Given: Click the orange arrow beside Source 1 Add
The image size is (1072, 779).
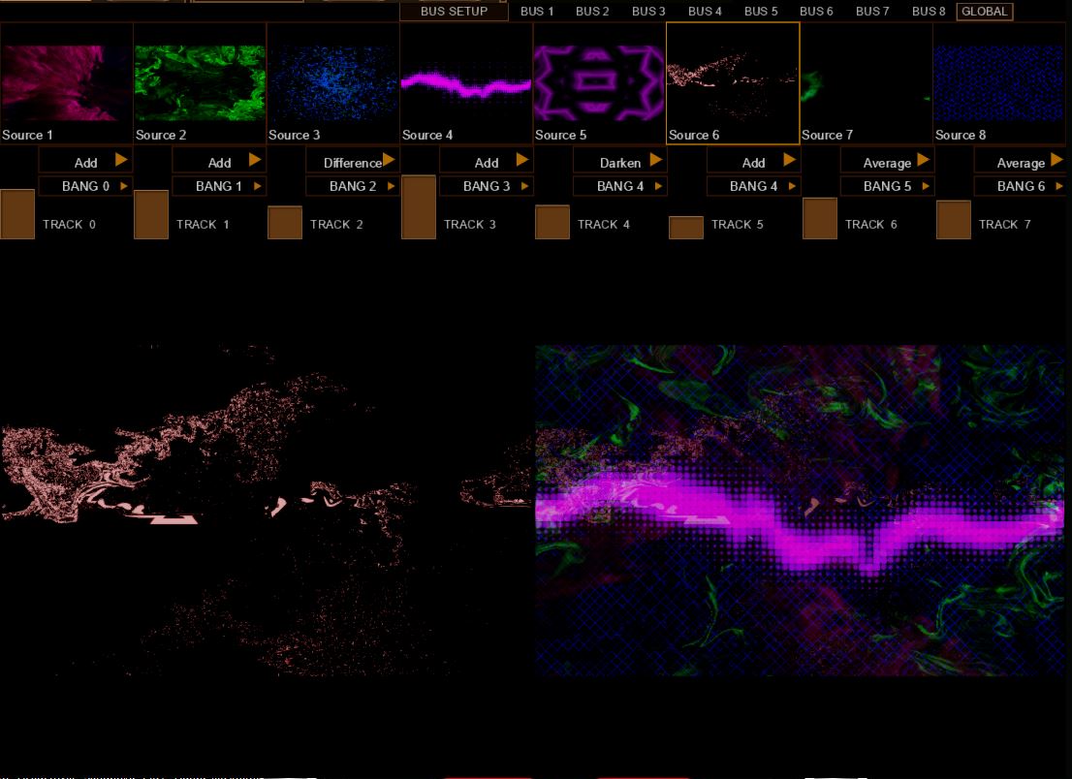Looking at the screenshot, I should (122, 160).
